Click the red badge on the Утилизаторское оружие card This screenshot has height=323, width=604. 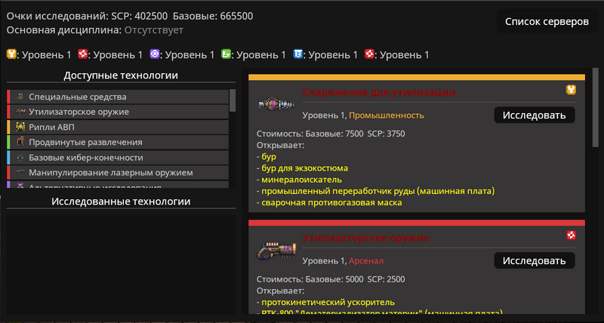coord(571,235)
